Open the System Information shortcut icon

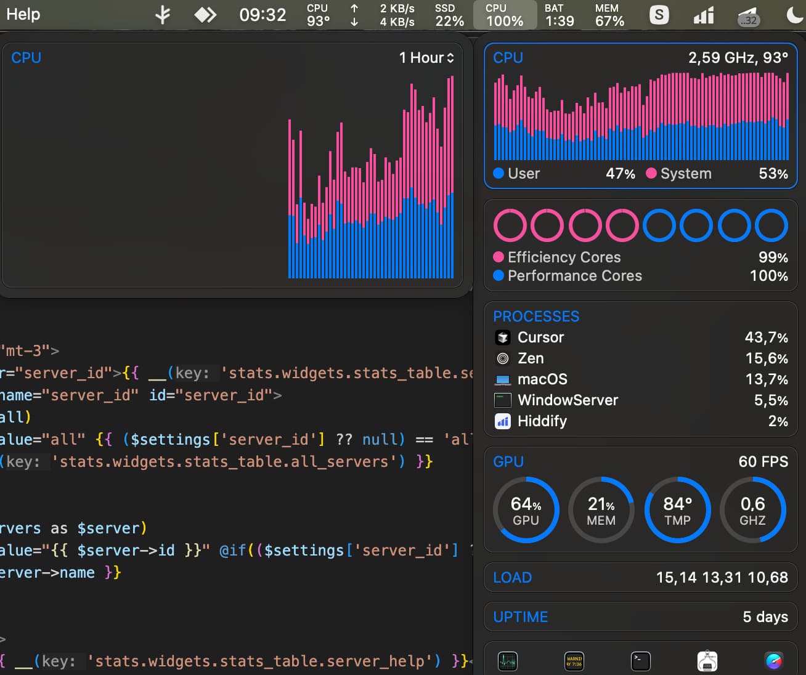pyautogui.click(x=707, y=661)
